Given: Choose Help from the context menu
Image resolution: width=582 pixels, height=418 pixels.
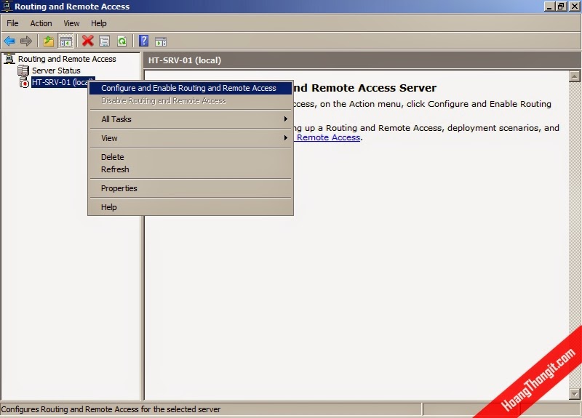Looking at the screenshot, I should click(x=191, y=207).
